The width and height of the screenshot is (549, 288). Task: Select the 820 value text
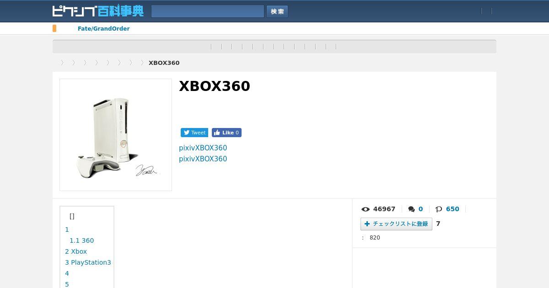(x=375, y=238)
